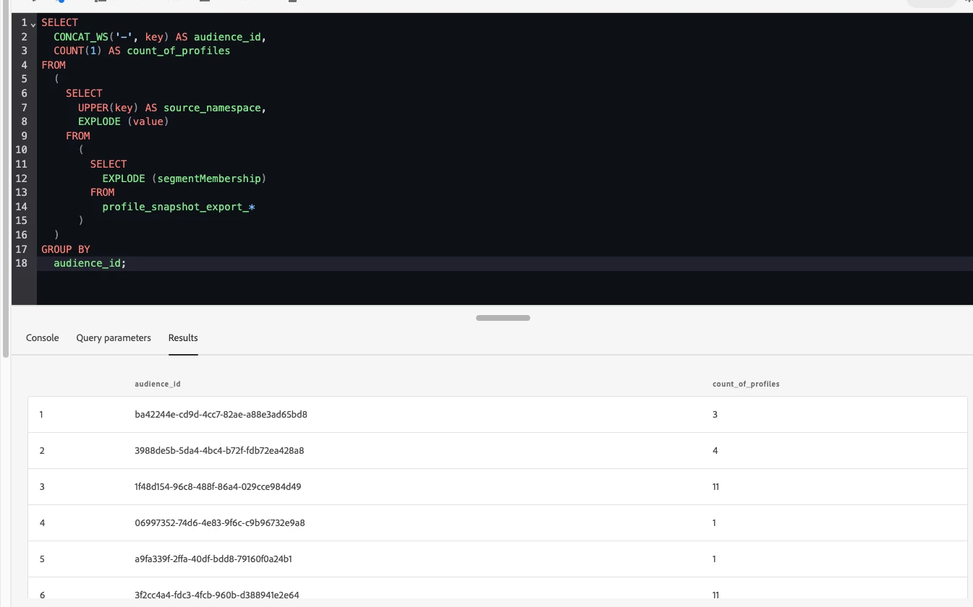Select audience 06997352-74d6-4e83-9f6c-c9b96732e9a8 cell
This screenshot has height=607, width=973.
(x=220, y=522)
